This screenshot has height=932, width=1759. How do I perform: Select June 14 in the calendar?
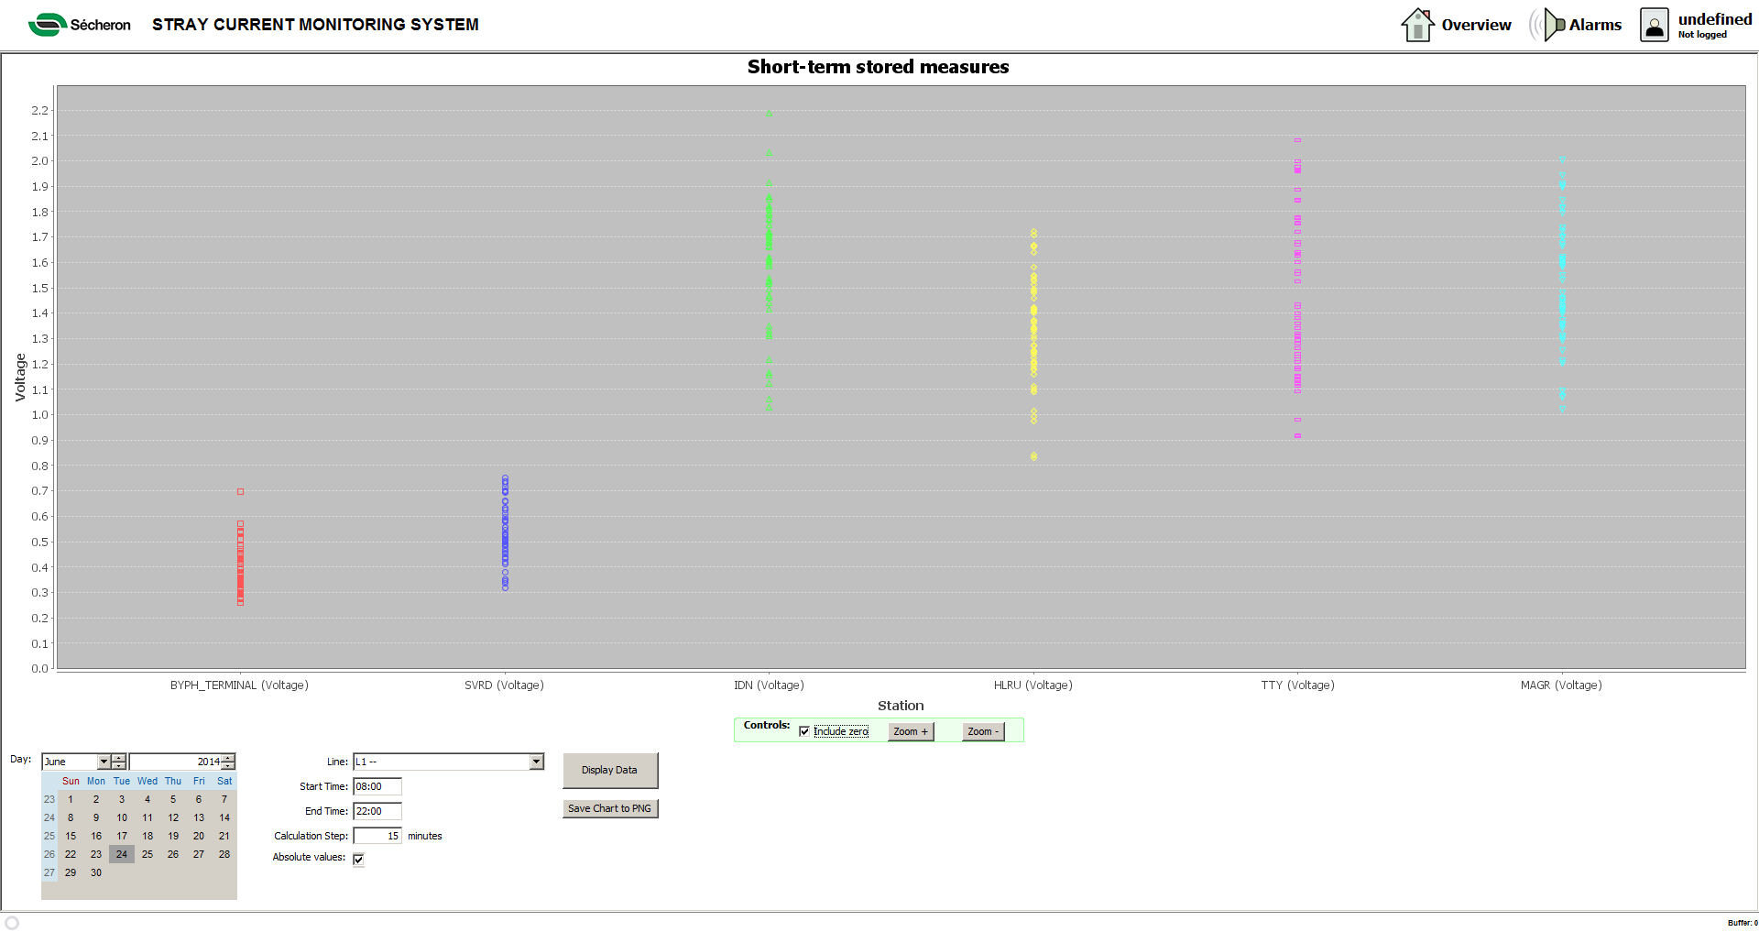coord(224,817)
